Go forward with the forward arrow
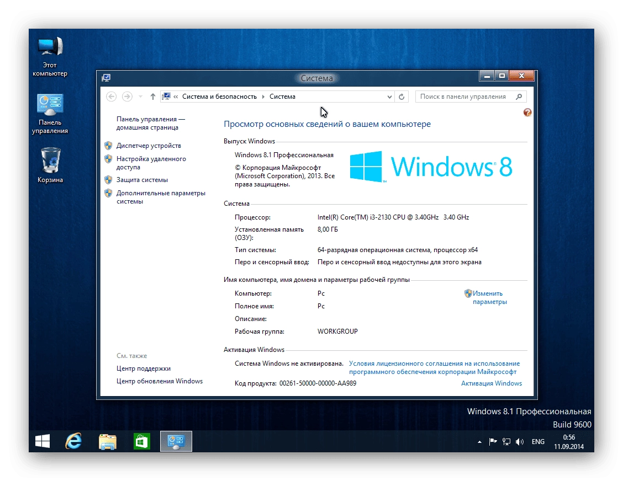This screenshot has width=623, height=481. pos(127,97)
